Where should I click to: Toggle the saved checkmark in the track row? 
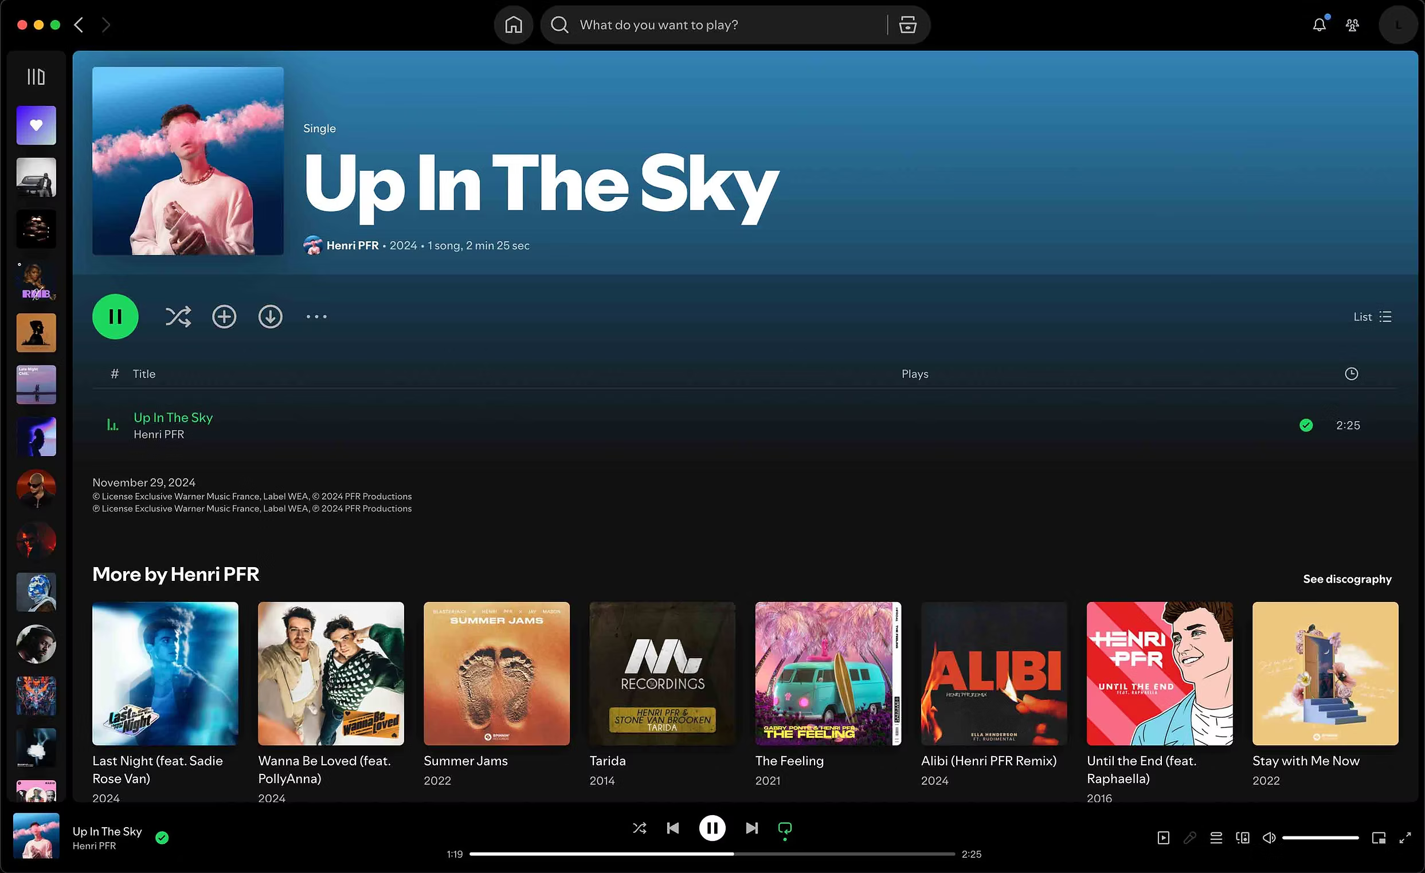point(1306,425)
